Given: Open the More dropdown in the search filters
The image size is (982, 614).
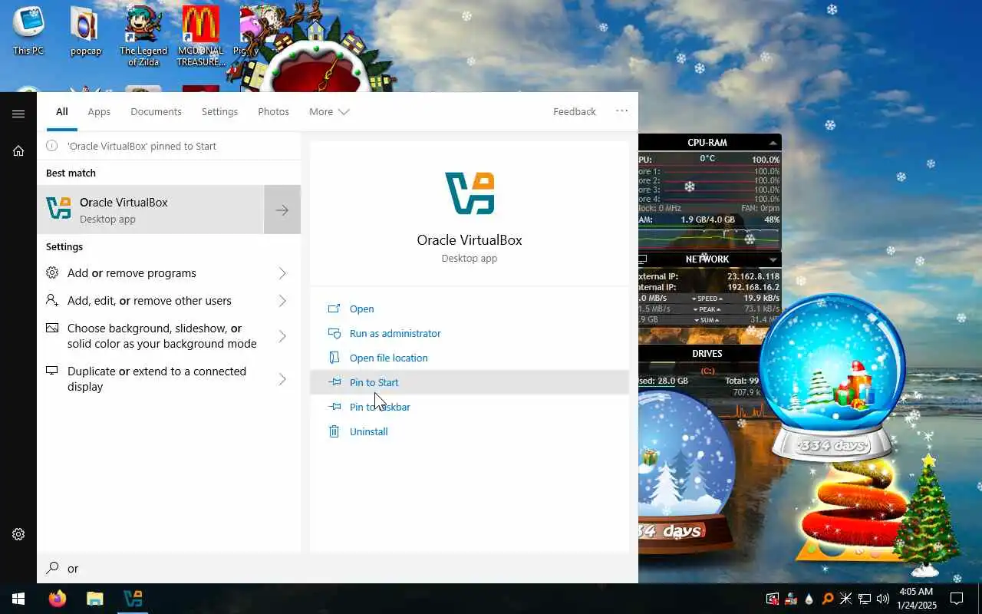Looking at the screenshot, I should click(329, 111).
